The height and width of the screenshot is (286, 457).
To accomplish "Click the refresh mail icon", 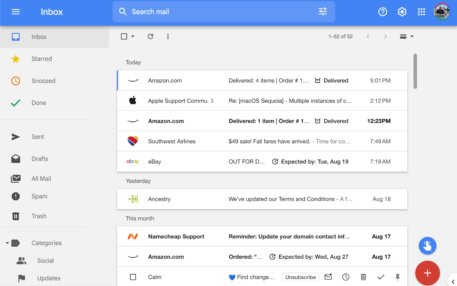I will [x=150, y=36].
